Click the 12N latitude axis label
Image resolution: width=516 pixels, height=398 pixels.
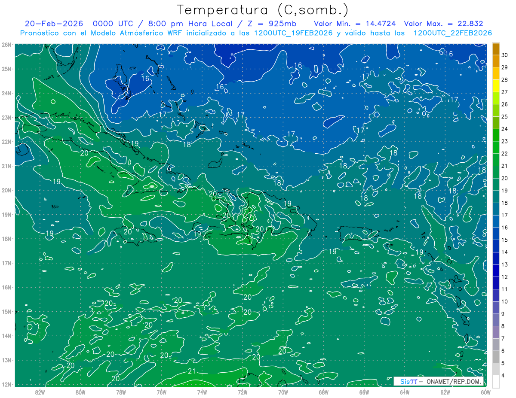[6, 384]
